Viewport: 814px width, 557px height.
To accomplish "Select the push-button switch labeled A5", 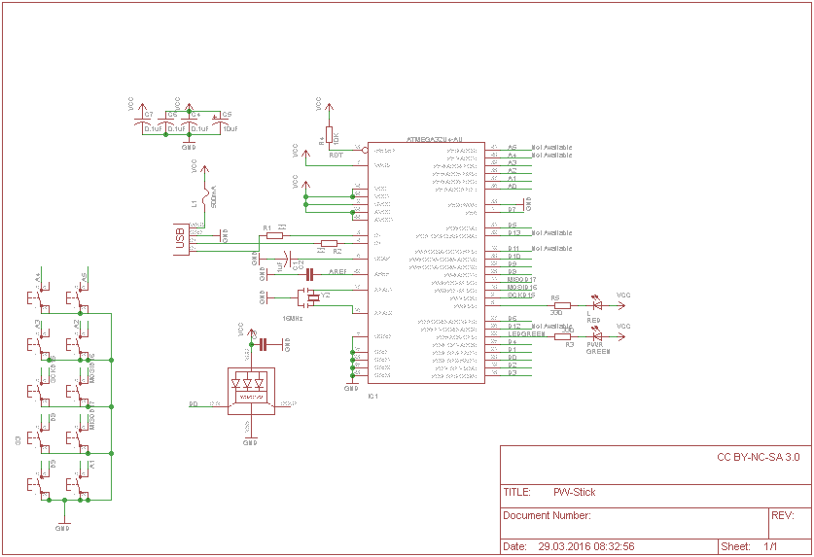I will point(78,298).
